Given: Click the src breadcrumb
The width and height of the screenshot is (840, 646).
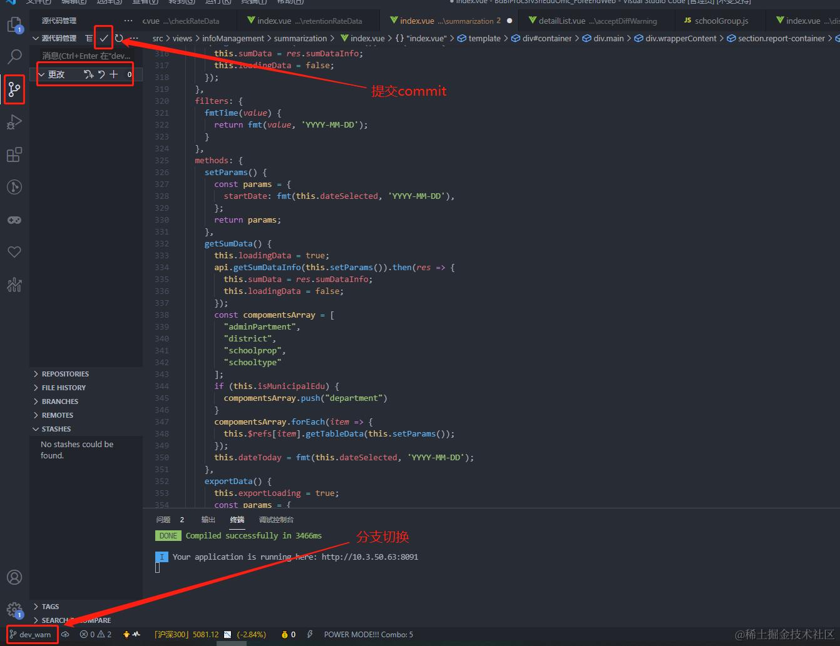Looking at the screenshot, I should click(158, 38).
